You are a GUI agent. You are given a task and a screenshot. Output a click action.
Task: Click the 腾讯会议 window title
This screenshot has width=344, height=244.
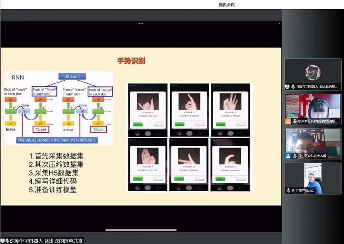click(227, 5)
